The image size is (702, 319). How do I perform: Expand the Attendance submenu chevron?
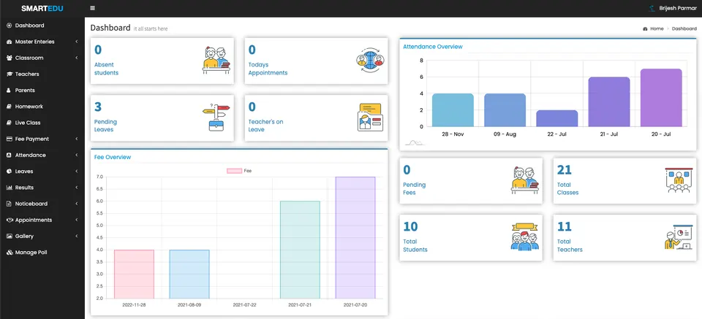click(77, 155)
